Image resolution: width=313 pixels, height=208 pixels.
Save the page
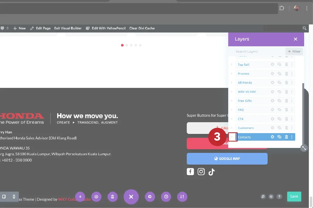pos(294,197)
